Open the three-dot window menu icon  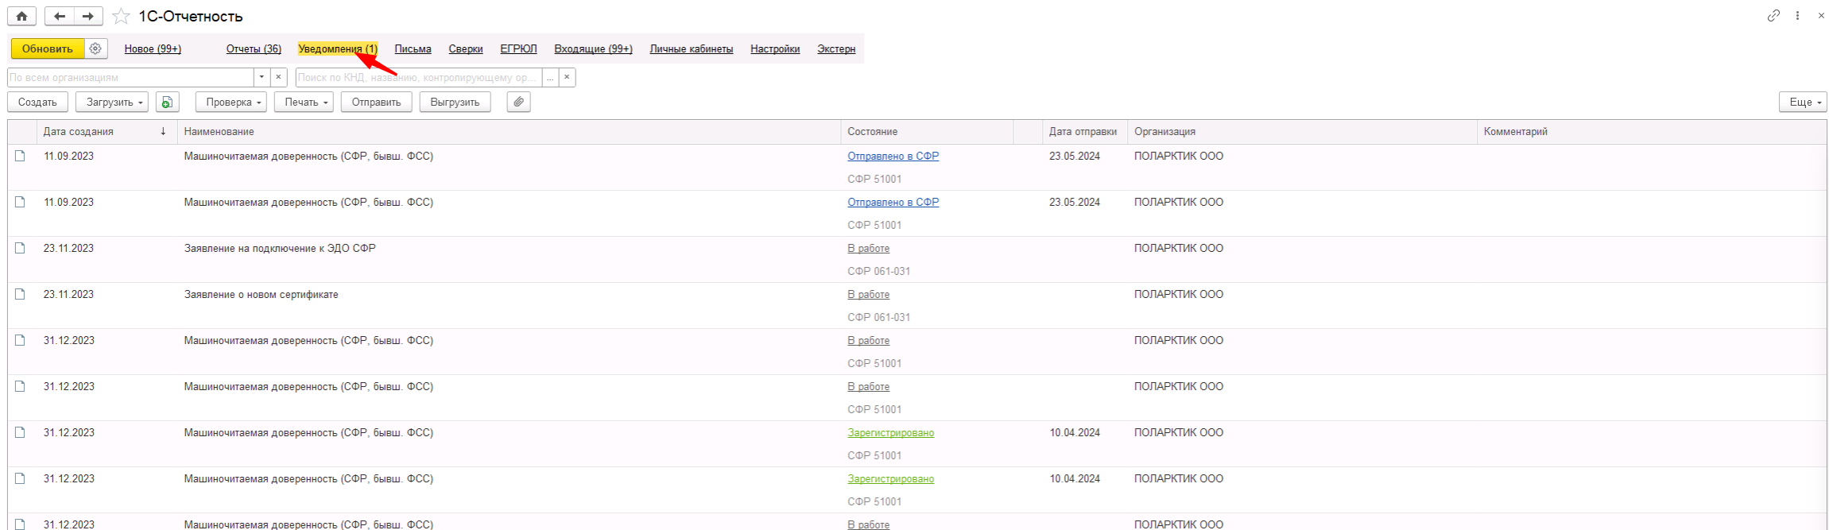tap(1797, 15)
